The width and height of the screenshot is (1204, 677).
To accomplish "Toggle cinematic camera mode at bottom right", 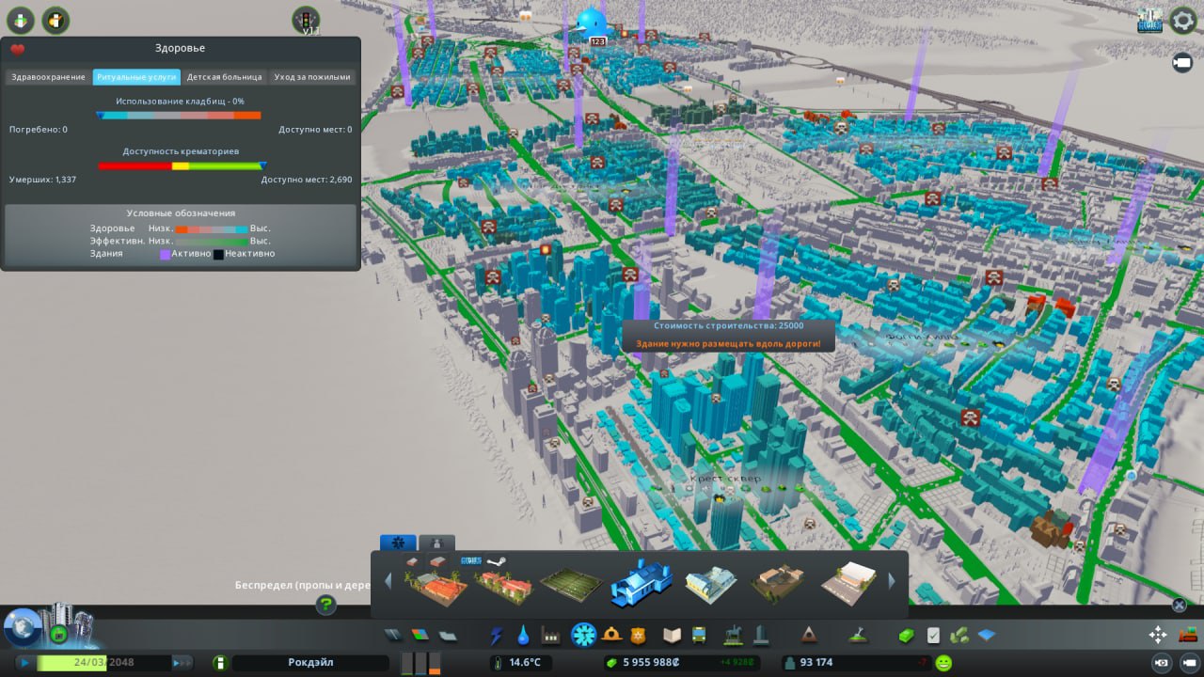I will tap(1188, 663).
